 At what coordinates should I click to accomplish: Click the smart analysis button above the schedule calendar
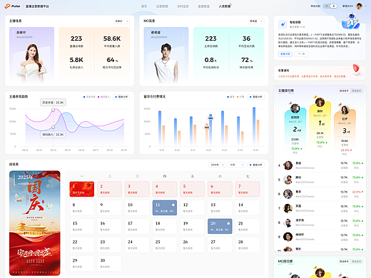tap(255, 165)
